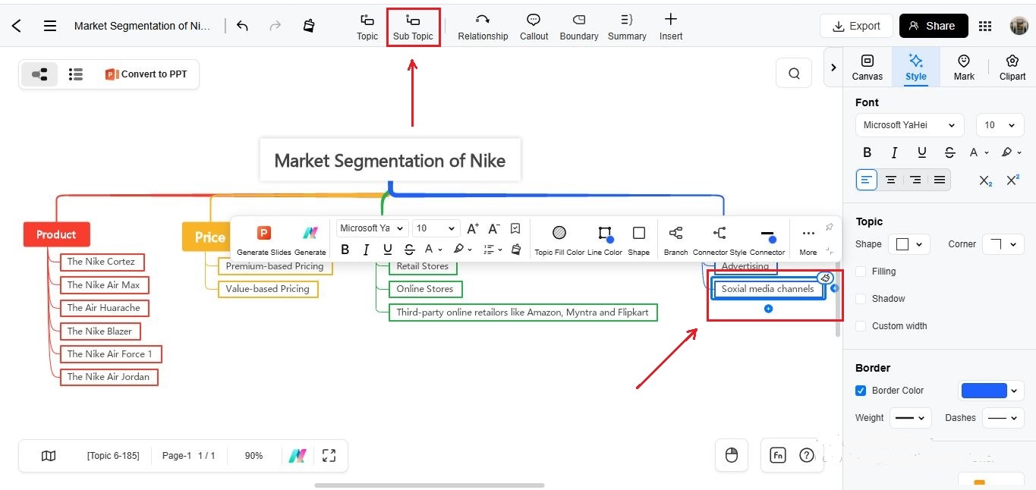Switch to mind map view mode

click(39, 74)
